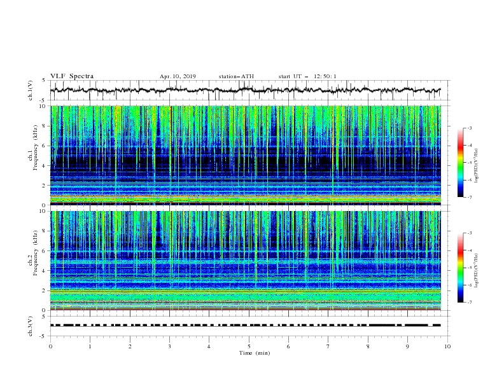Click the "9" tick on the time axis
Image resolution: width=504 pixels, height=389 pixels.
[x=407, y=346]
